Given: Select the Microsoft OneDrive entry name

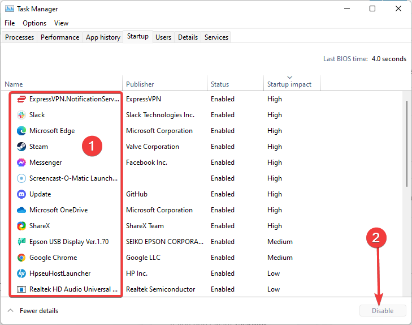Looking at the screenshot, I should [x=59, y=210].
